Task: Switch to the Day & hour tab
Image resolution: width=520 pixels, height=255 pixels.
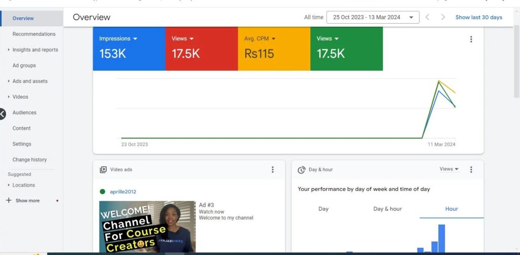Action: pyautogui.click(x=387, y=208)
